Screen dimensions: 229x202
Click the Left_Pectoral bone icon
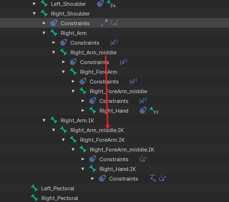click(x=34, y=188)
